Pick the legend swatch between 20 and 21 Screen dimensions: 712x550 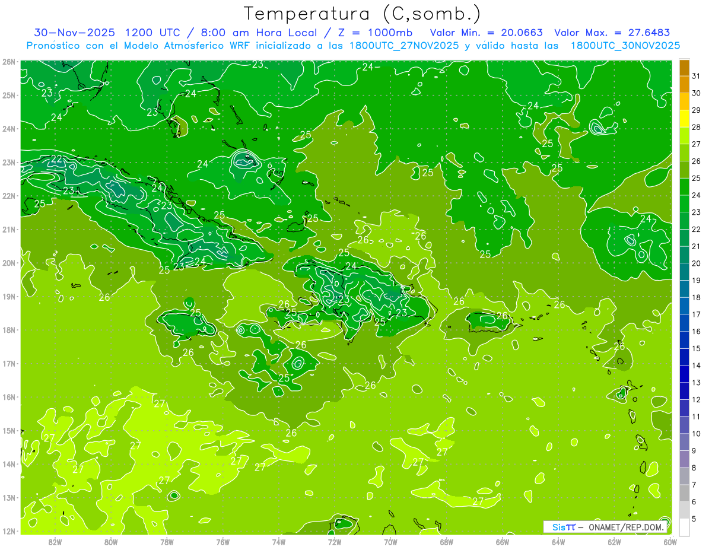684,255
